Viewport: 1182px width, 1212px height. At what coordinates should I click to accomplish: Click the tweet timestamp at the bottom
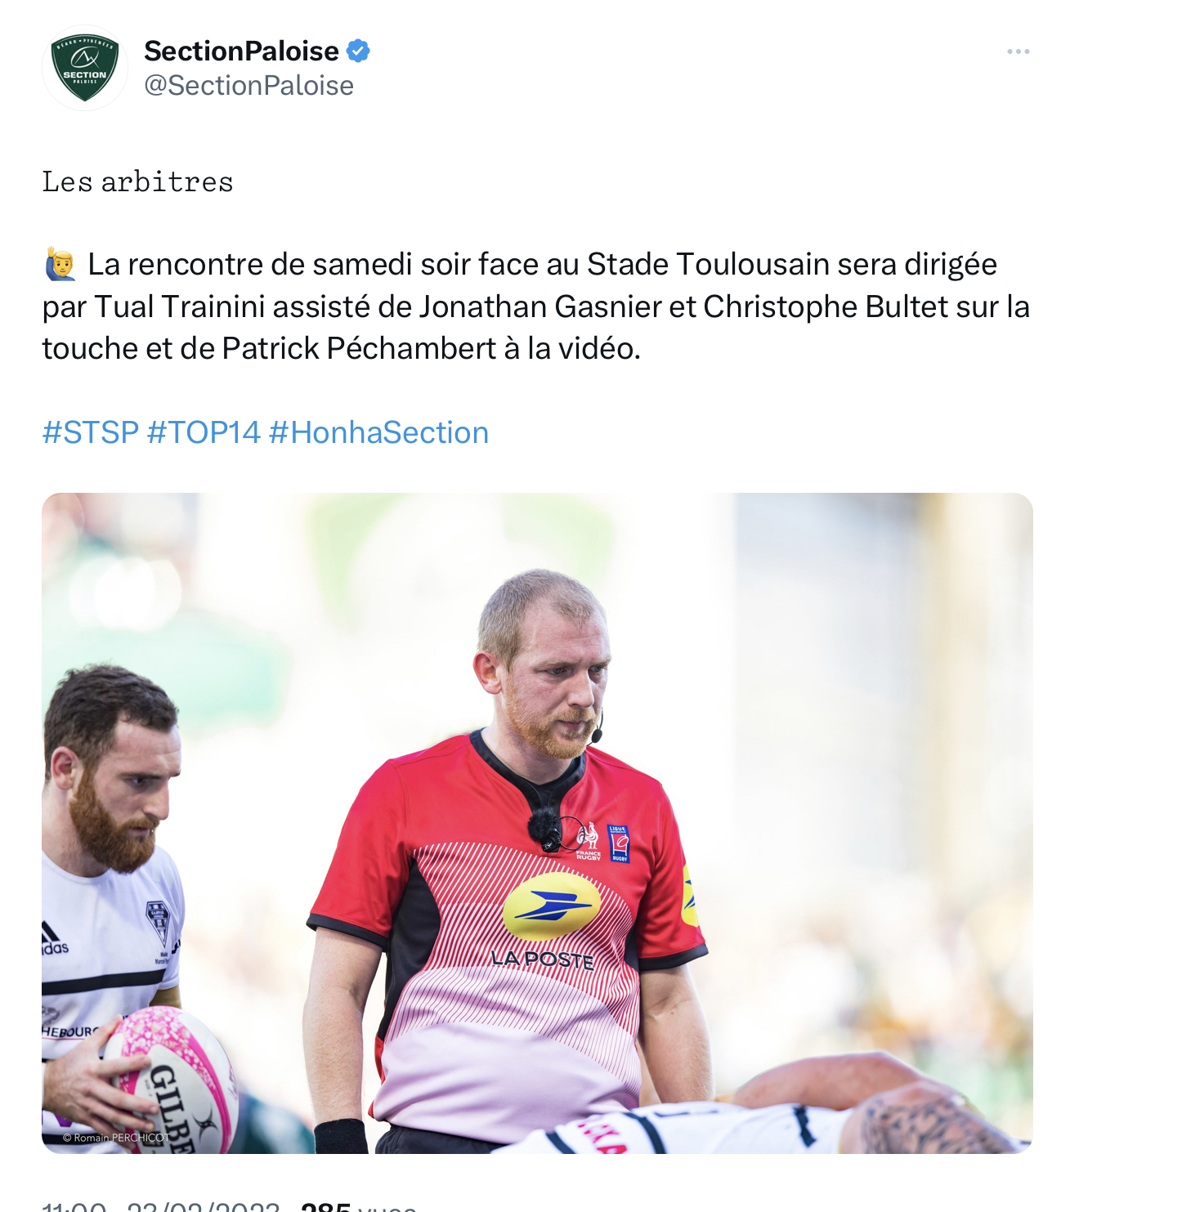tap(161, 1207)
